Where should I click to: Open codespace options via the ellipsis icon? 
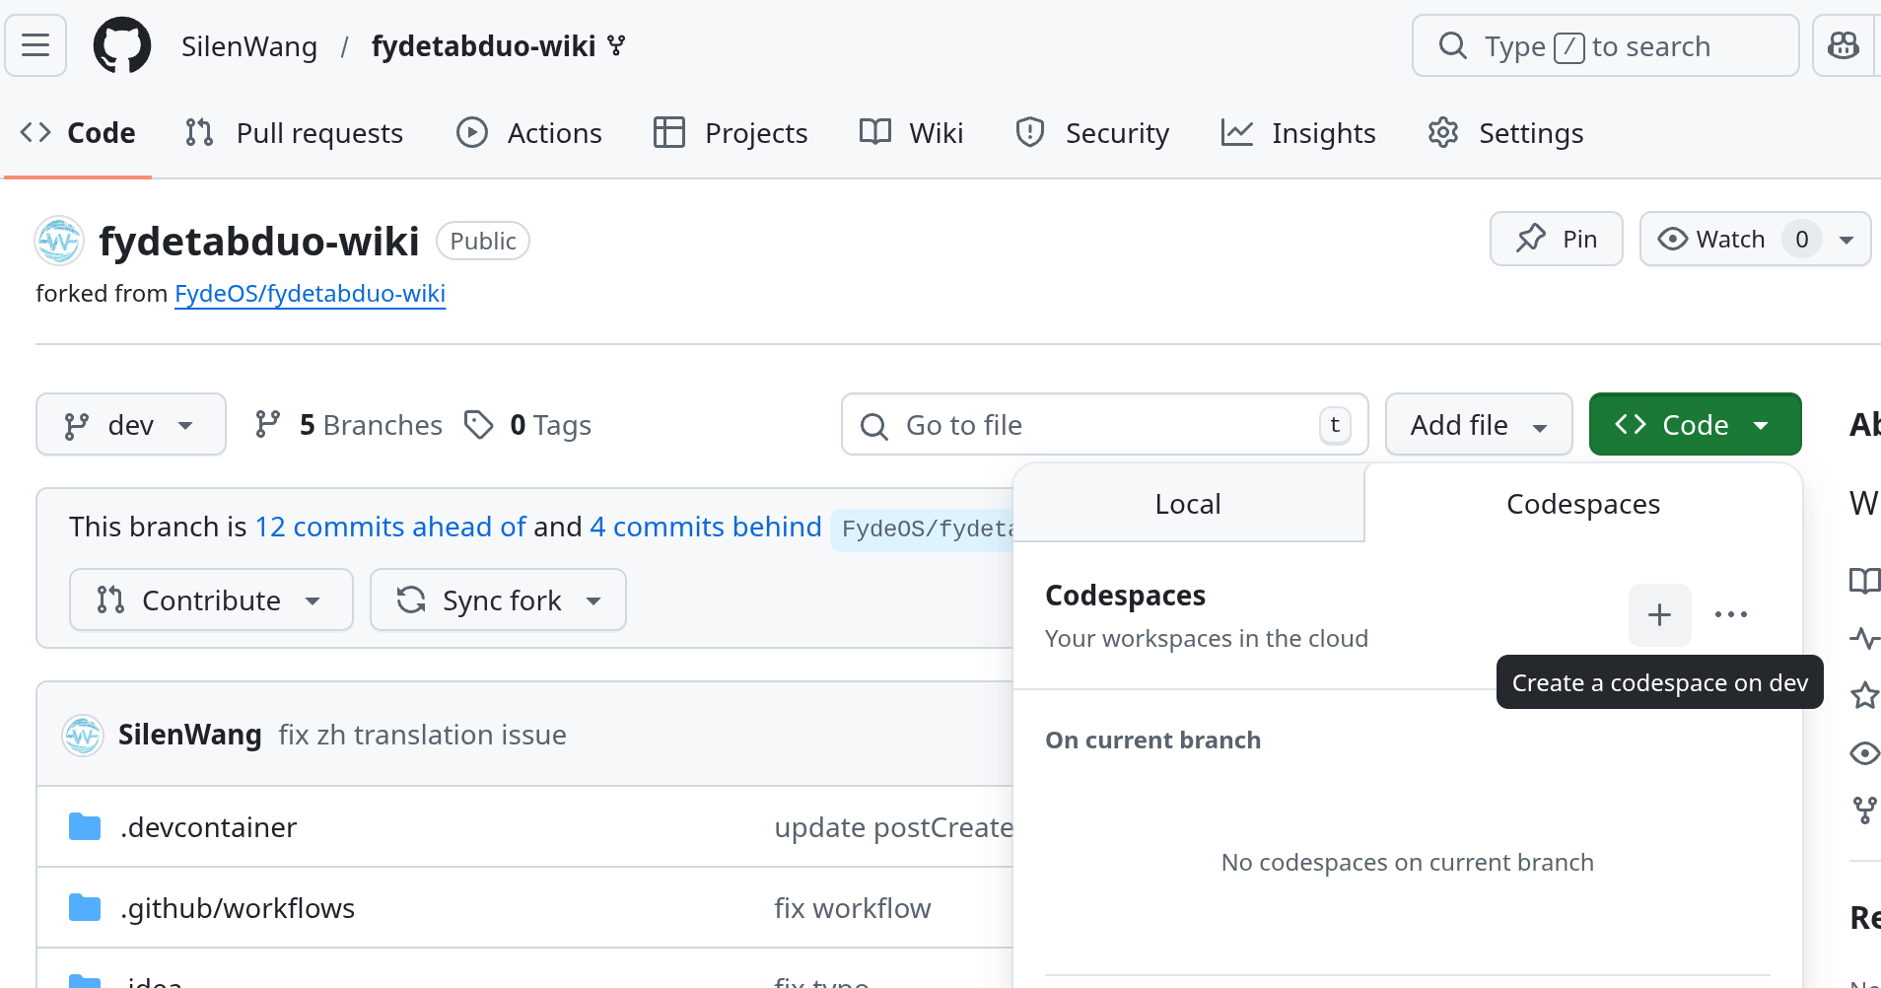pos(1731,614)
